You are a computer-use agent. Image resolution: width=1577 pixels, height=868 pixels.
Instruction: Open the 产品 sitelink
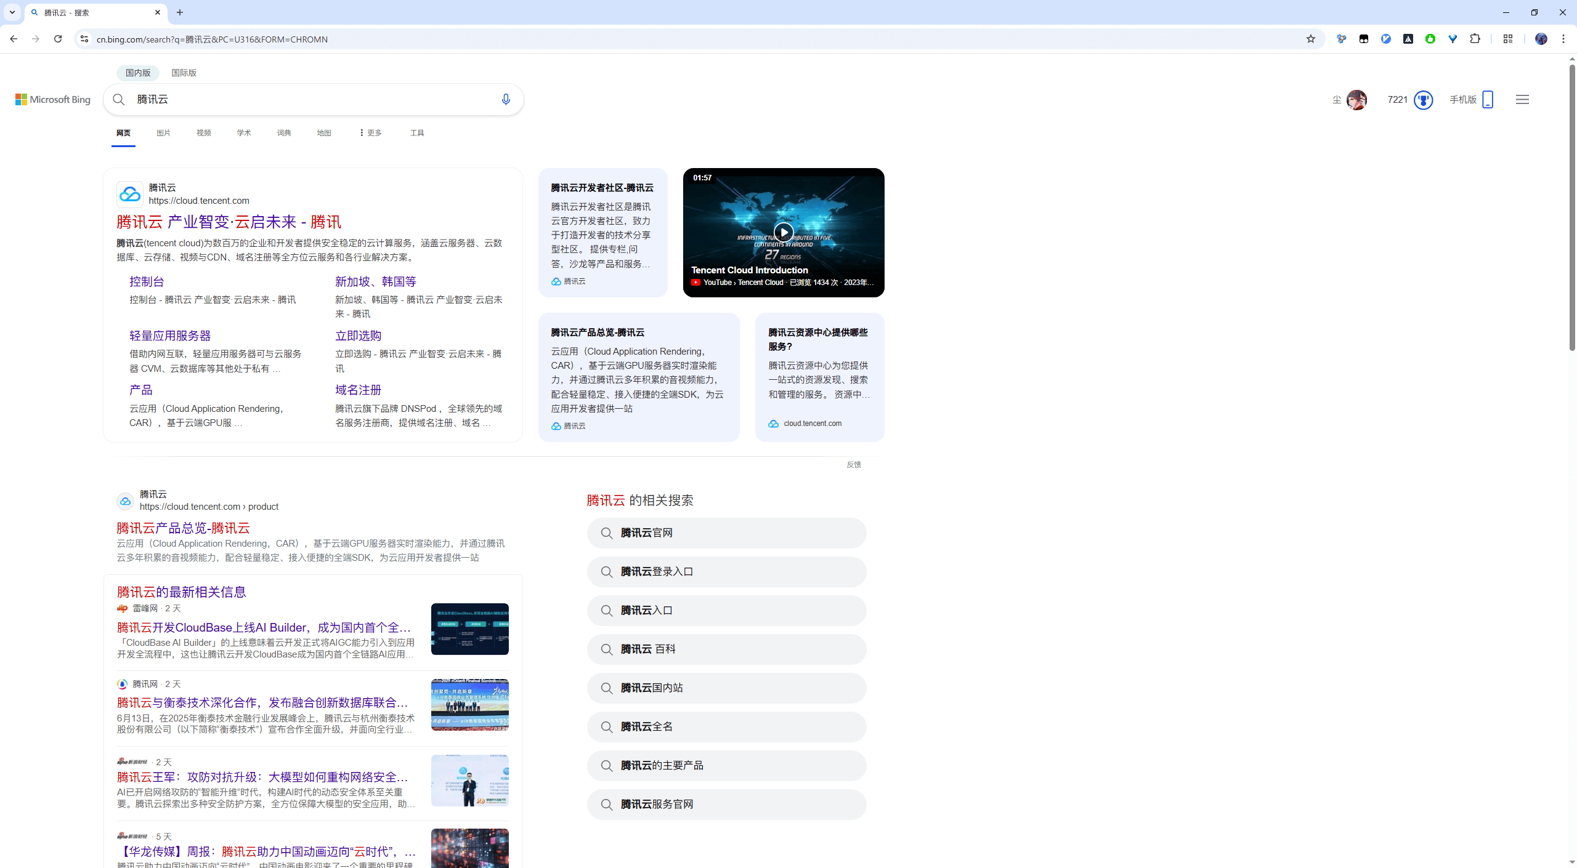tap(140, 390)
